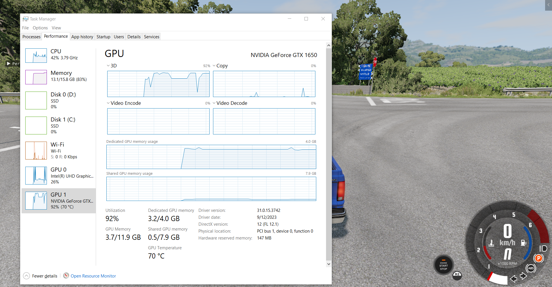Click the orange parking brake indicator
552x287 pixels.
pyautogui.click(x=538, y=258)
